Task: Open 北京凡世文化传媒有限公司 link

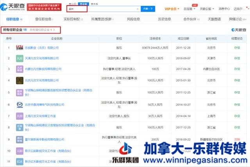Action: click(42, 80)
